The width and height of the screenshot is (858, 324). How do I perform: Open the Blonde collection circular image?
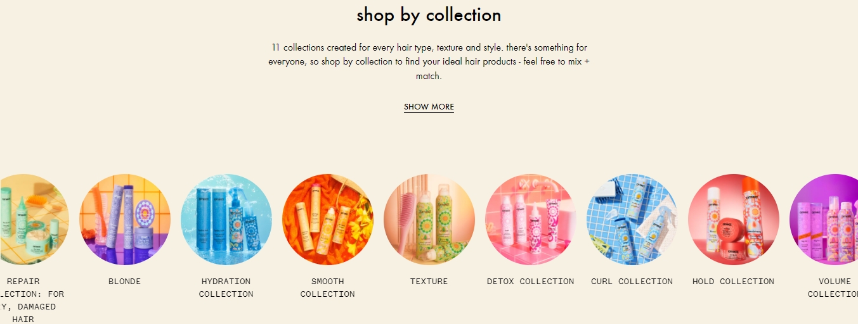pos(125,220)
